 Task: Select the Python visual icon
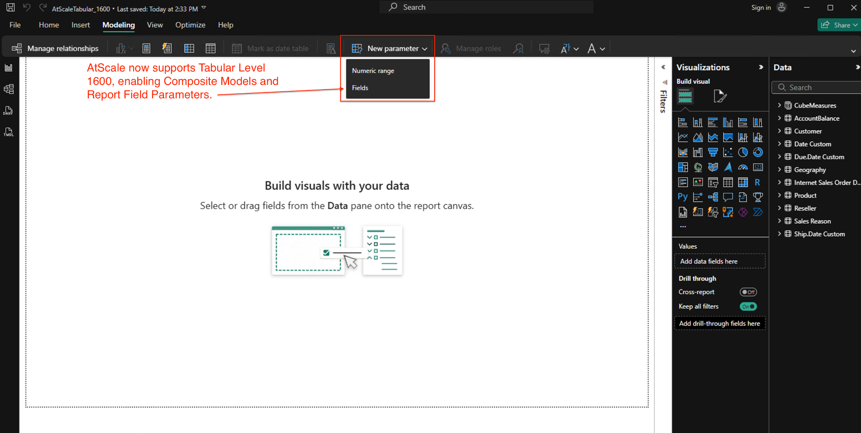pos(682,197)
